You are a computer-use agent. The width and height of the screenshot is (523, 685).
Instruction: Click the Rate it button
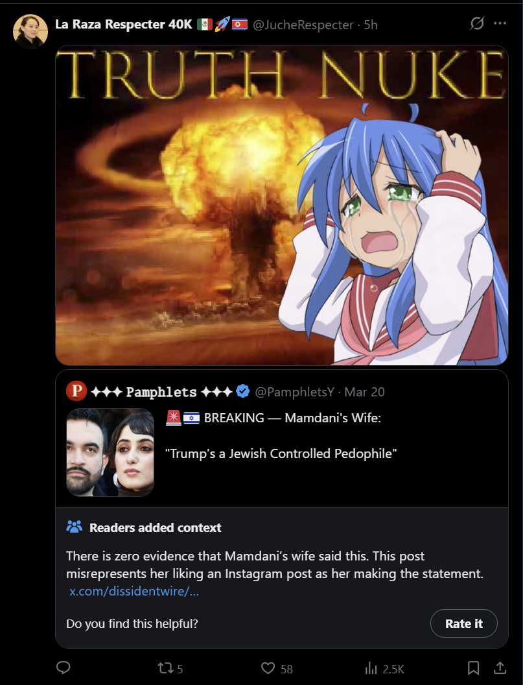click(x=463, y=623)
